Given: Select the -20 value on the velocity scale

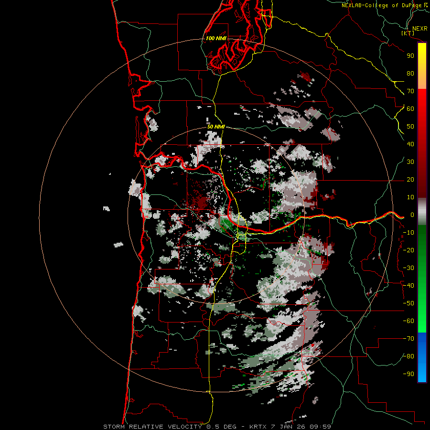Looking at the screenshot, I should pos(408,250).
